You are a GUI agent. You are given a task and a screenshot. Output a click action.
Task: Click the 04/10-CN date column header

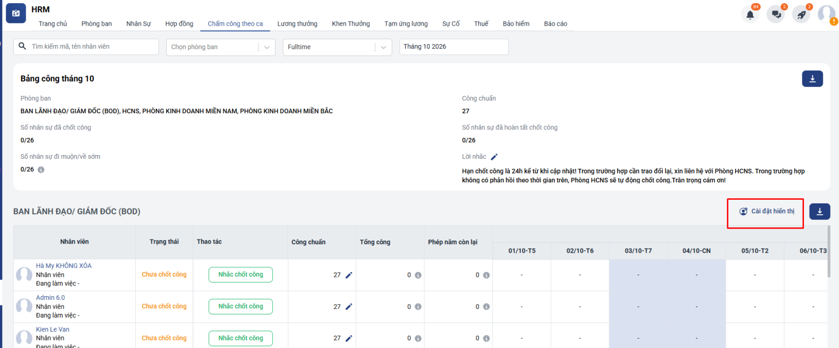pyautogui.click(x=696, y=251)
